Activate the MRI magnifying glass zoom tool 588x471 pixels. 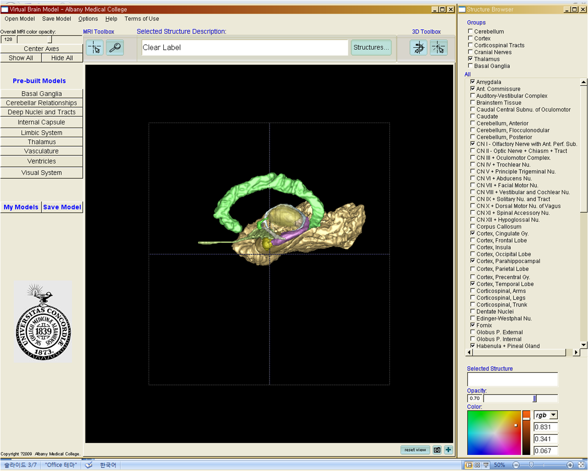[115, 48]
